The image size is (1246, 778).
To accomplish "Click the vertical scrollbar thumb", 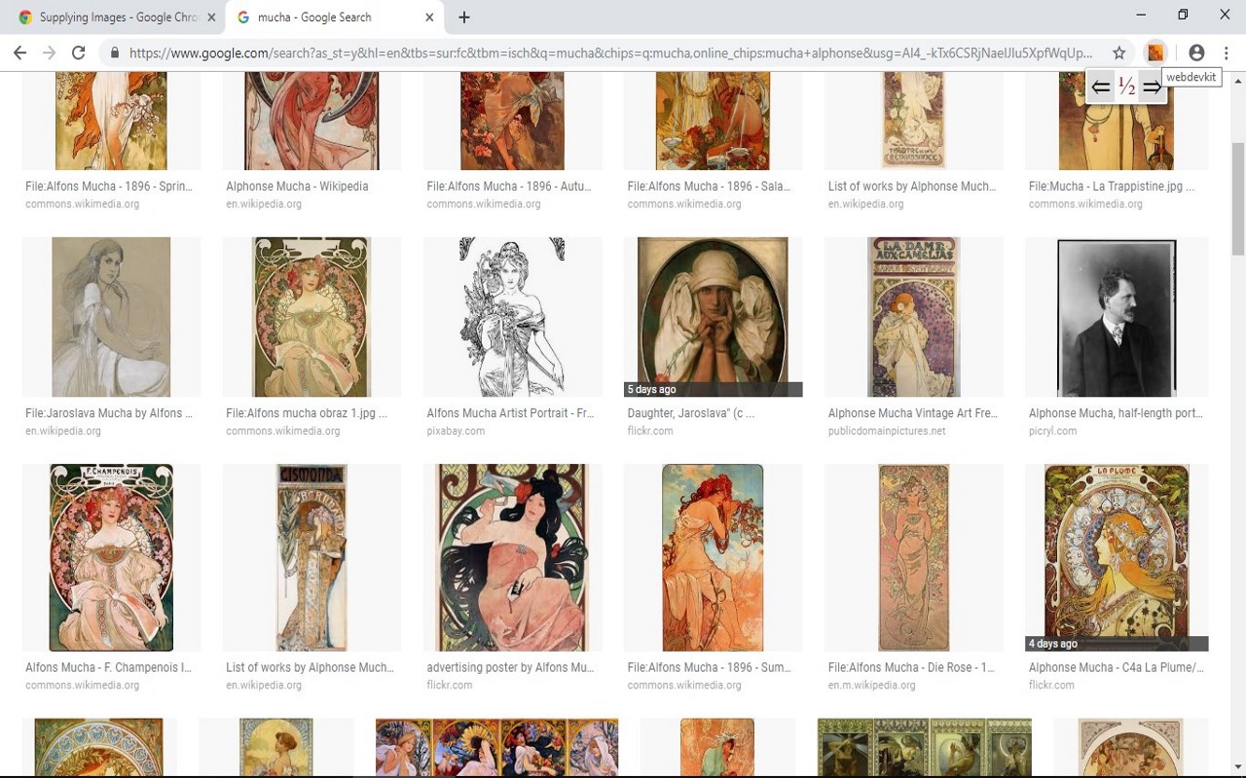I will [1238, 197].
